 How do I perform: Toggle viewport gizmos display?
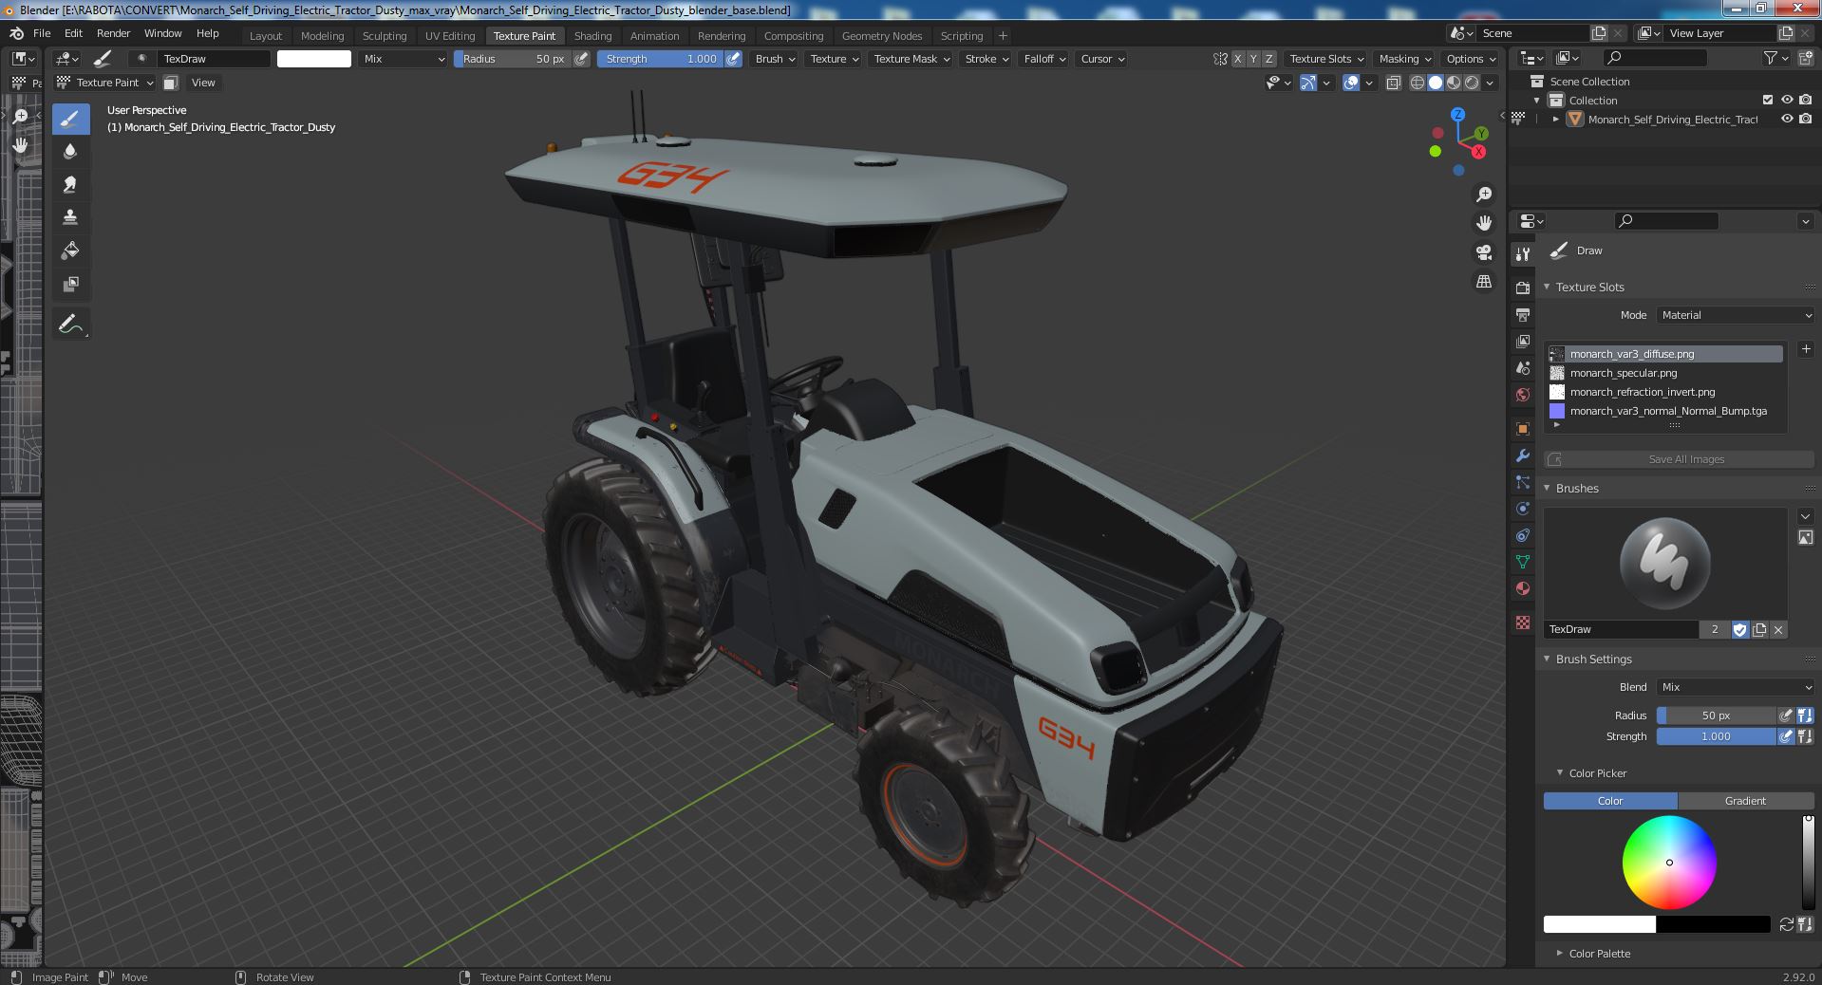1308,83
